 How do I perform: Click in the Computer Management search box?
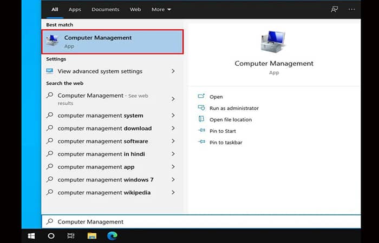201,221
